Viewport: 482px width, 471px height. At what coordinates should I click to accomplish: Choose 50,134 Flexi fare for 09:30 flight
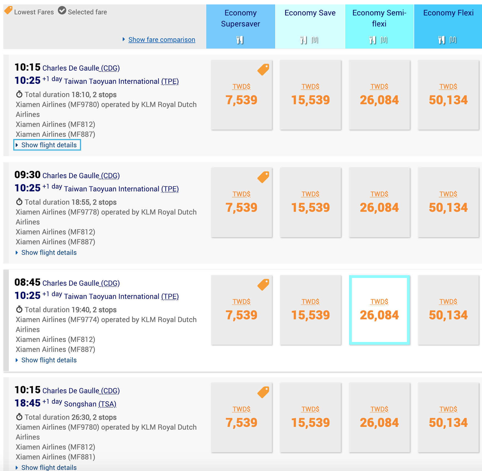[448, 202]
